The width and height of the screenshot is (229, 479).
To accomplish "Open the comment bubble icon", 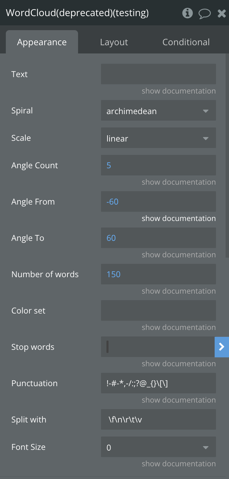I will coord(205,13).
